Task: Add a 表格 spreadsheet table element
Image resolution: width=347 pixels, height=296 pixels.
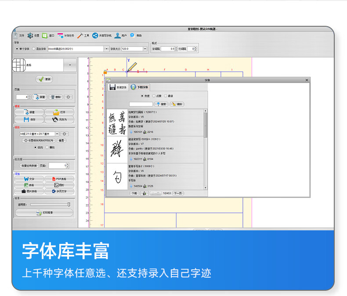Action: point(29,185)
